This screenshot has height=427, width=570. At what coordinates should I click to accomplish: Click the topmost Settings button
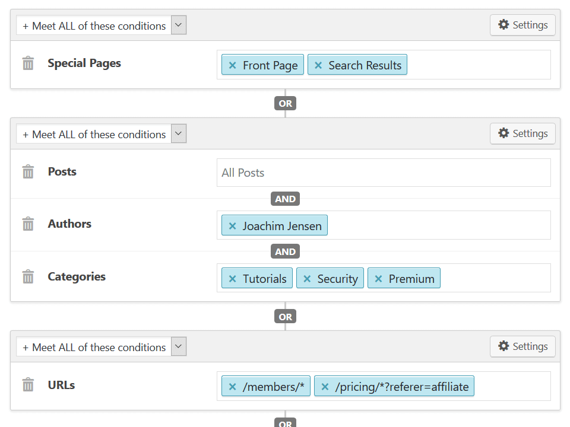(522, 25)
